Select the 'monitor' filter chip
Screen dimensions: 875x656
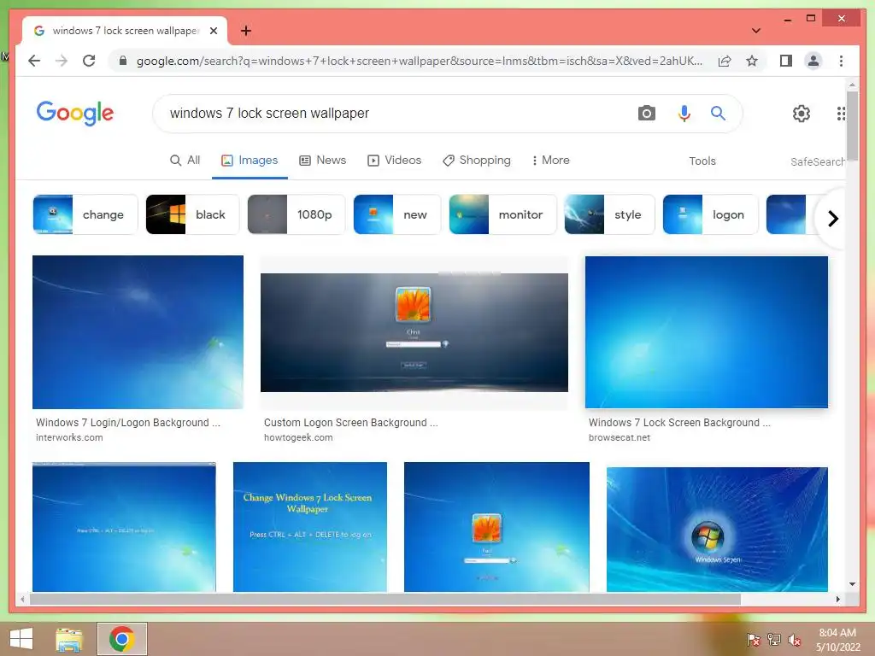click(502, 214)
